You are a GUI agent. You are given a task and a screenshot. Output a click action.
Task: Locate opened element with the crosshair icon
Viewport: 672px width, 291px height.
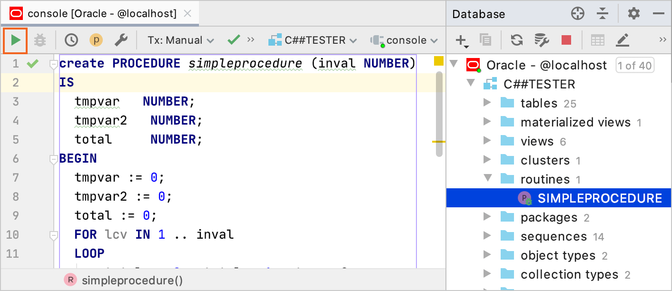pos(577,13)
